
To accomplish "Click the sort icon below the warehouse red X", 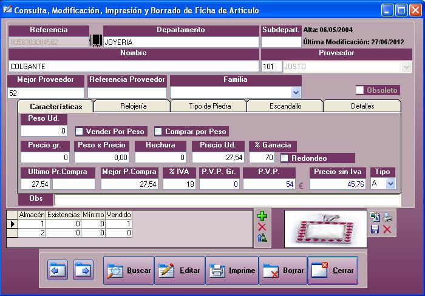I will point(262,238).
